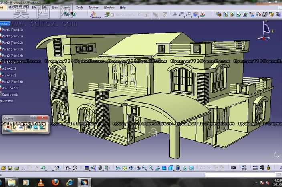
Task: Open the Window menu
Action: click(x=109, y=8)
